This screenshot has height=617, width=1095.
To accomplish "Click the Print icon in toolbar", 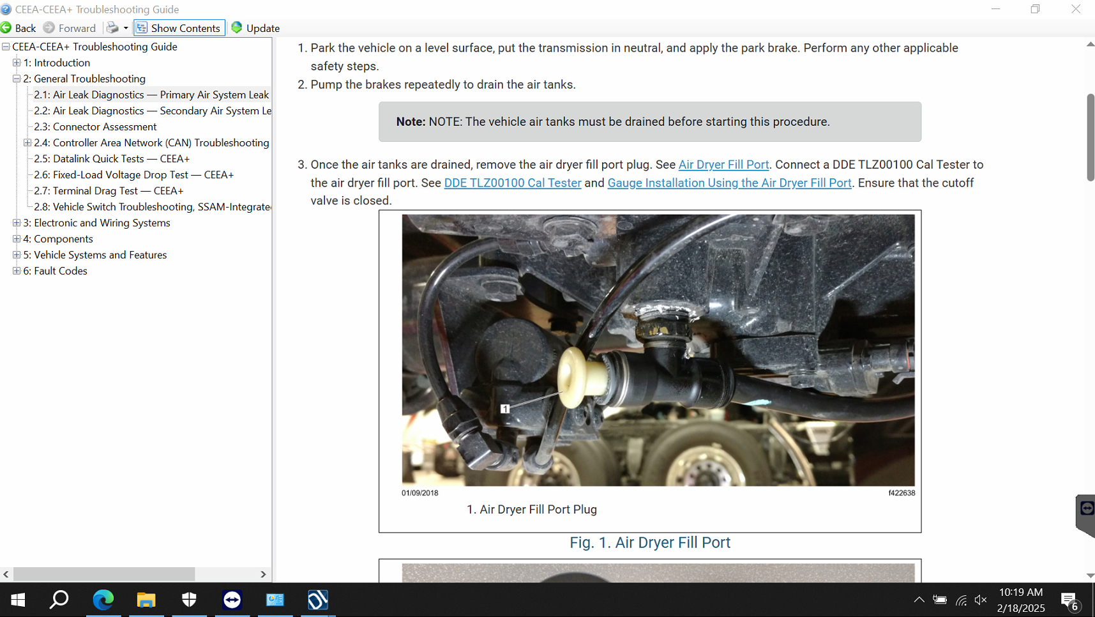I will [x=112, y=28].
